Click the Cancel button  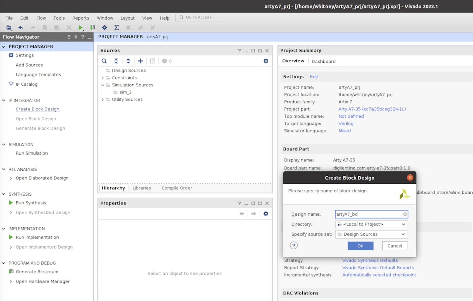pos(395,246)
